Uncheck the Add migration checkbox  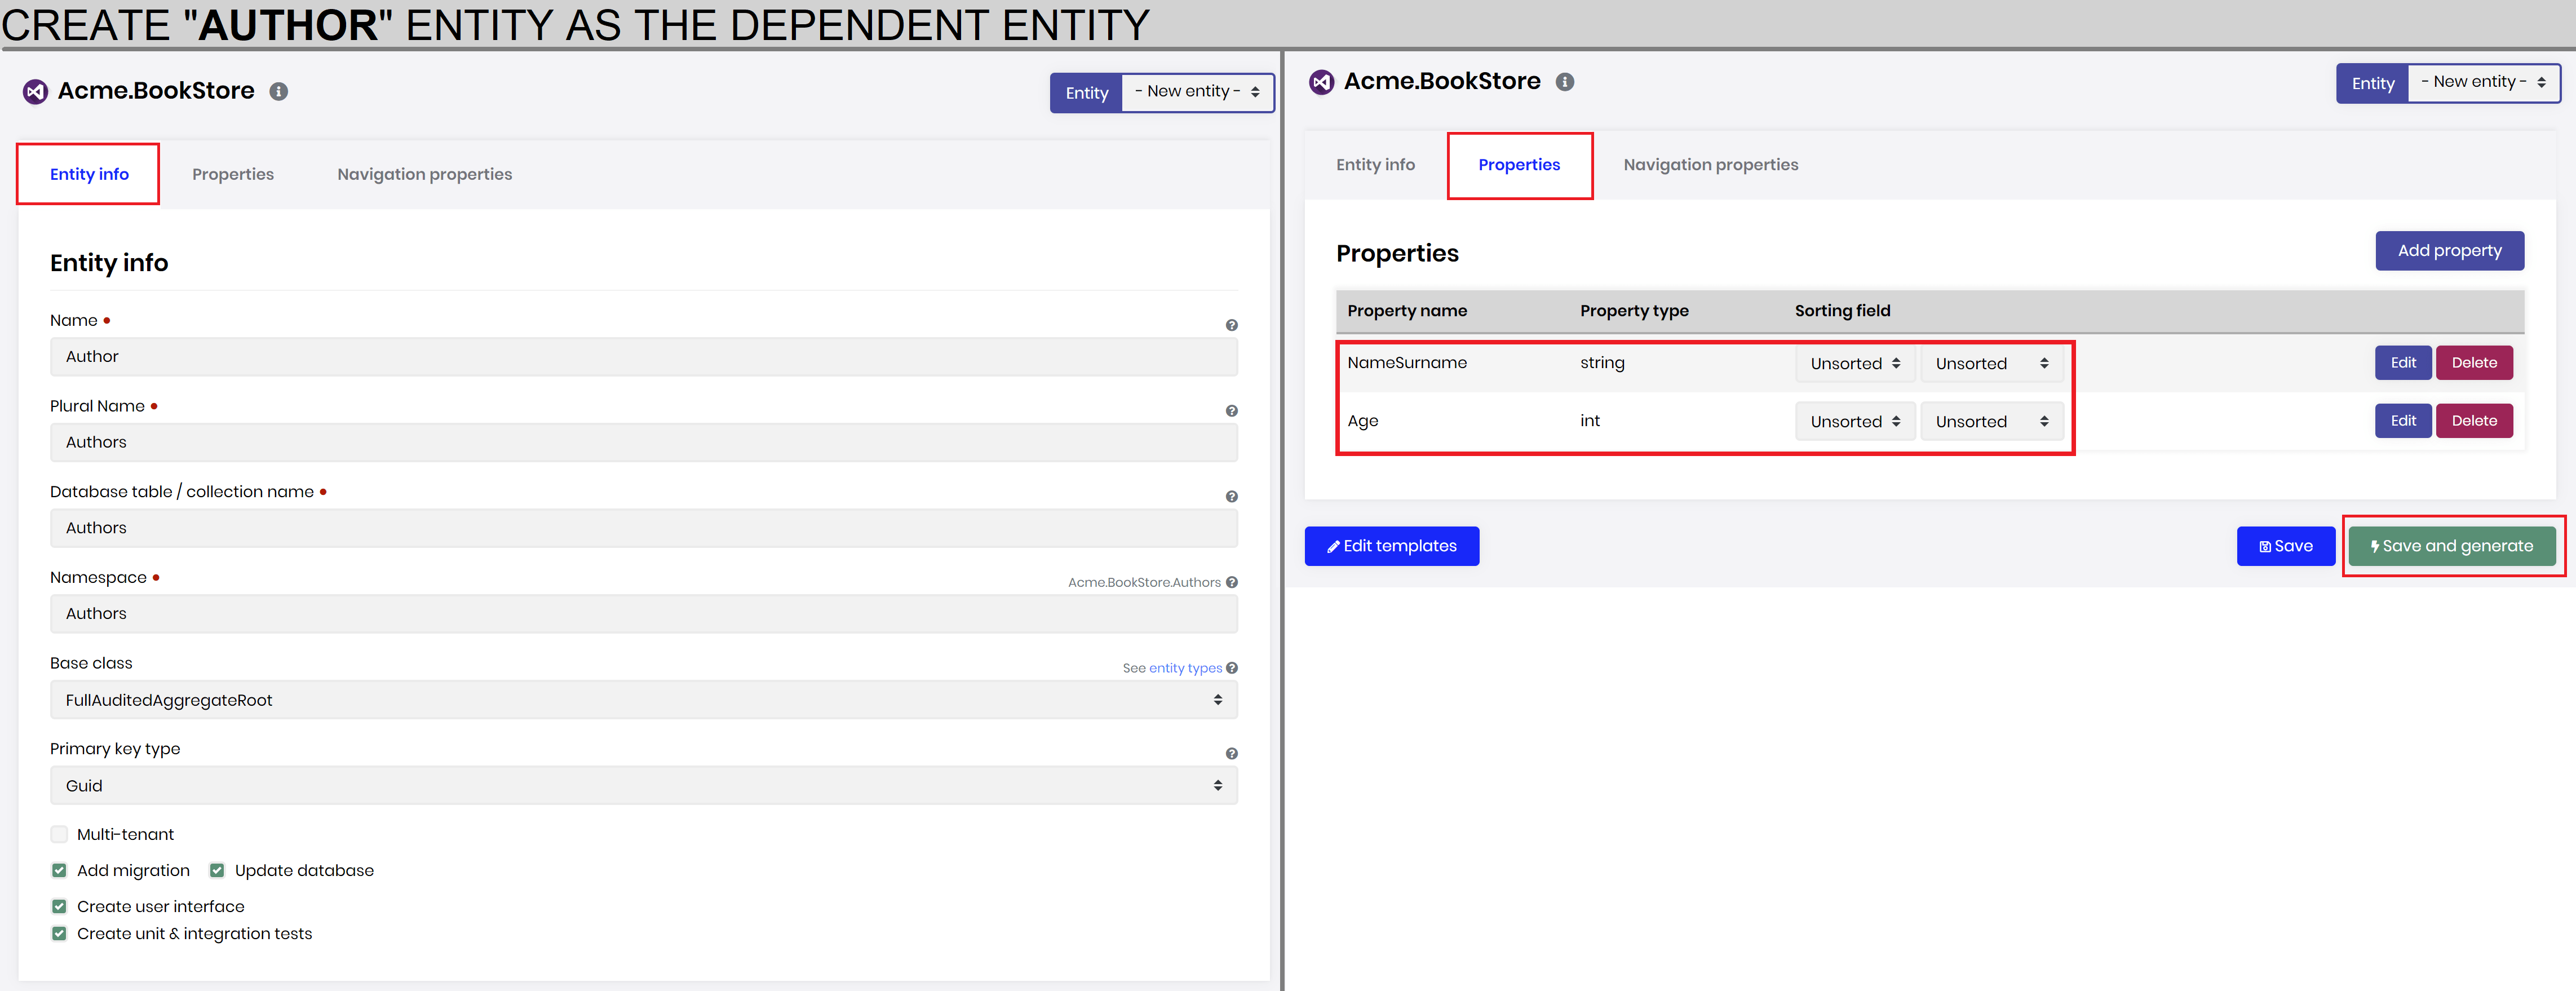coord(60,870)
